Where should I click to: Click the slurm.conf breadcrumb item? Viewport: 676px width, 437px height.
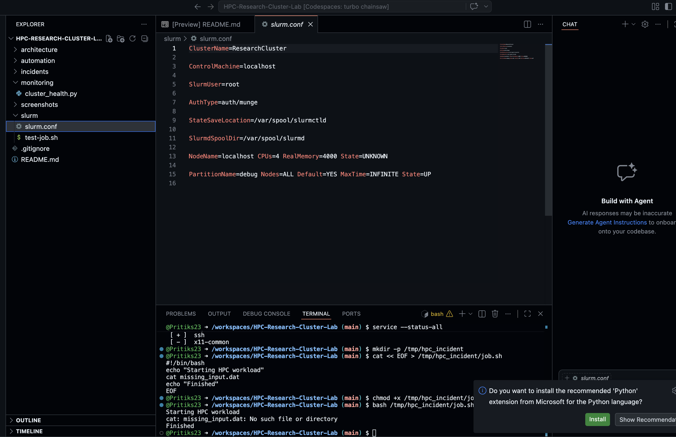point(211,39)
